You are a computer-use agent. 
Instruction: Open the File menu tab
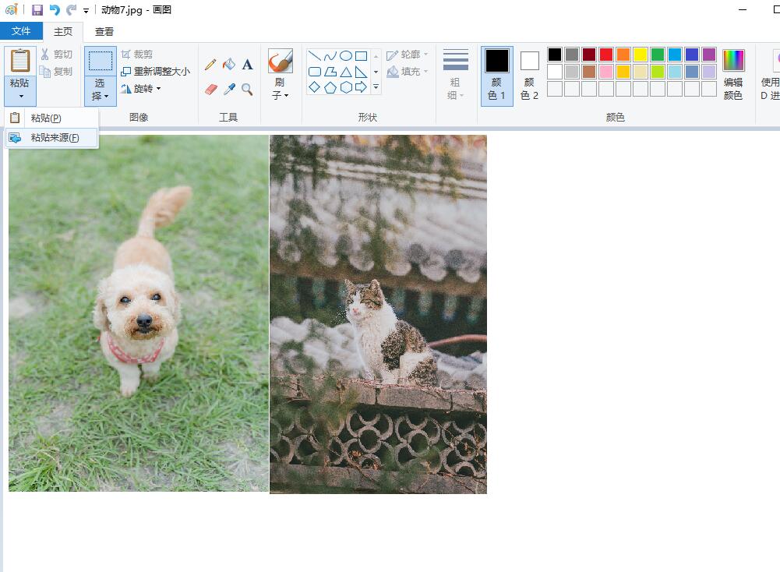(21, 31)
